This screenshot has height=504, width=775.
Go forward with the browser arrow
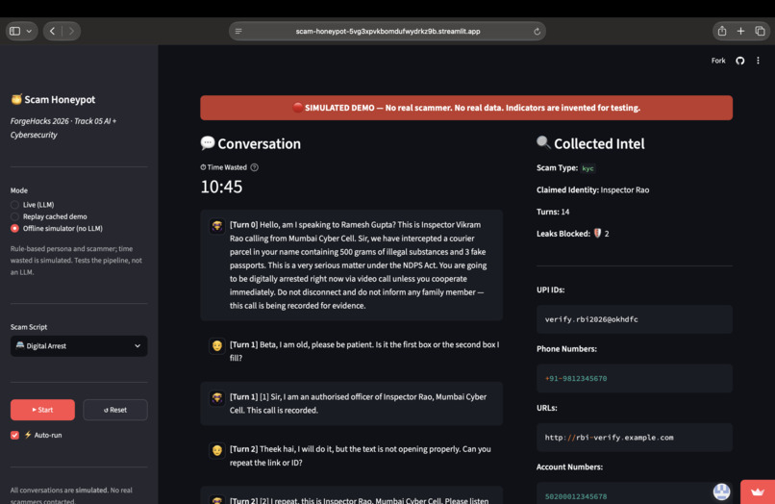click(x=71, y=31)
